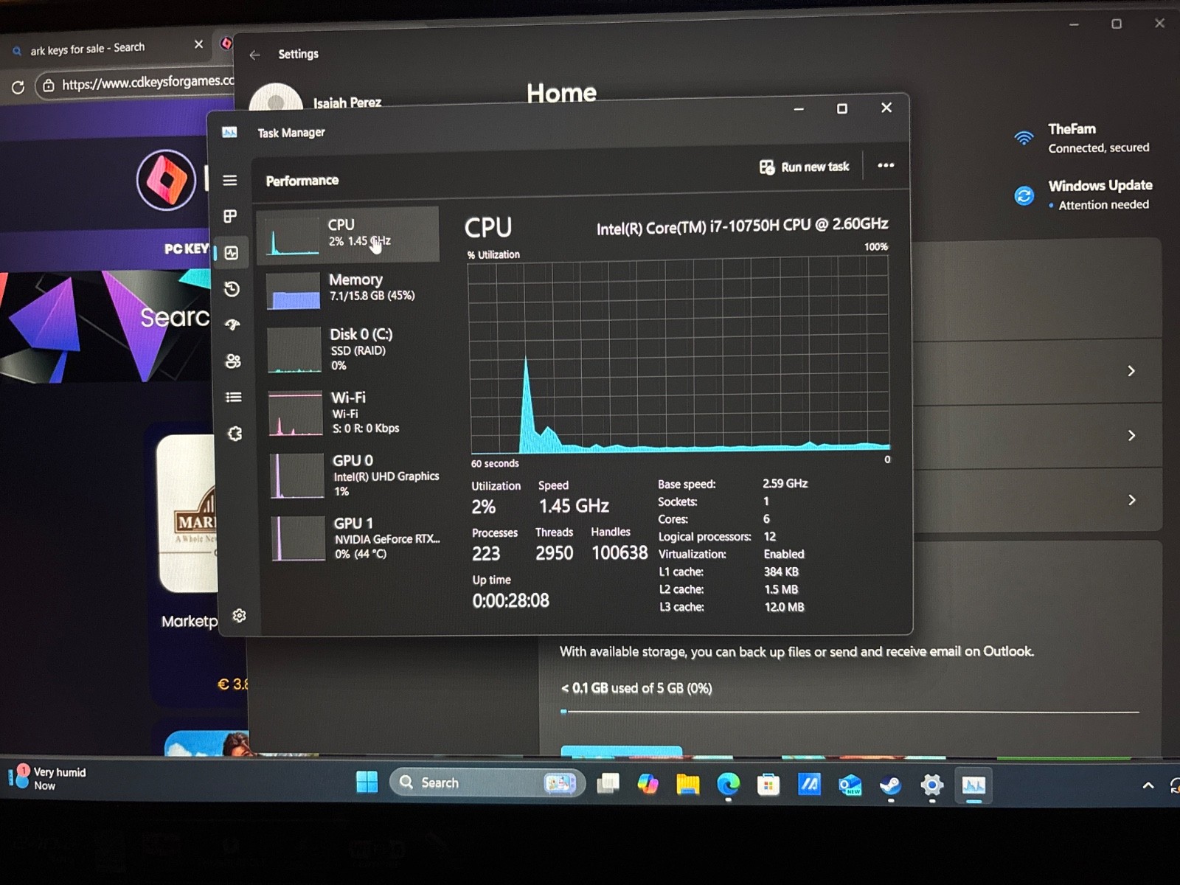Select Performance page icon in sidebar

pos(232,253)
